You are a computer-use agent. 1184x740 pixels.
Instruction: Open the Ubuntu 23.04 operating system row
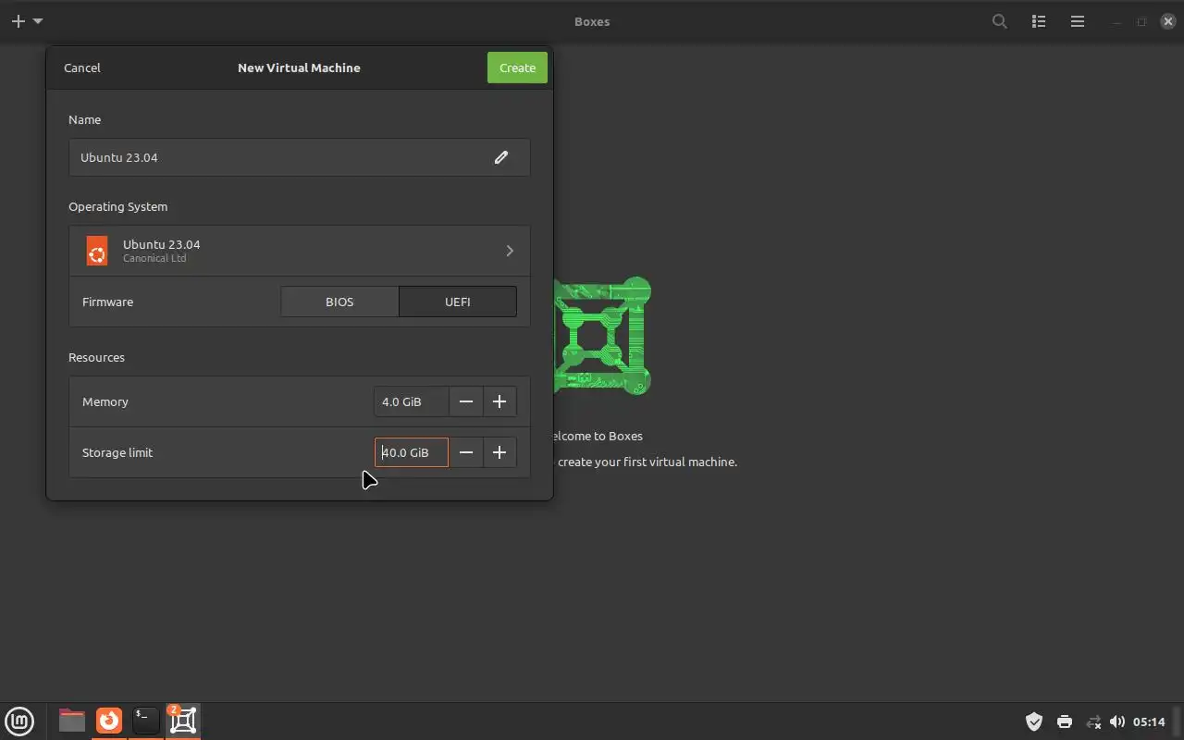click(299, 251)
